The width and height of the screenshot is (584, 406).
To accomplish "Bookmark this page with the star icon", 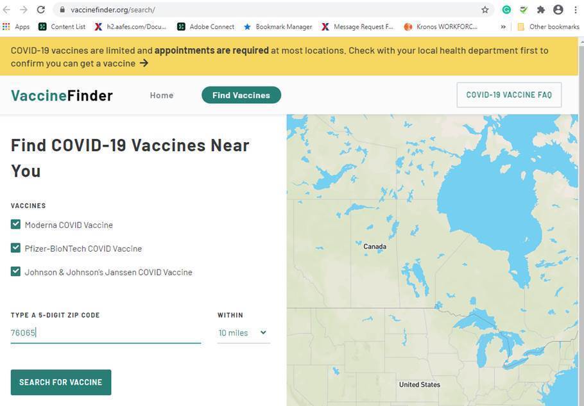I will [485, 10].
